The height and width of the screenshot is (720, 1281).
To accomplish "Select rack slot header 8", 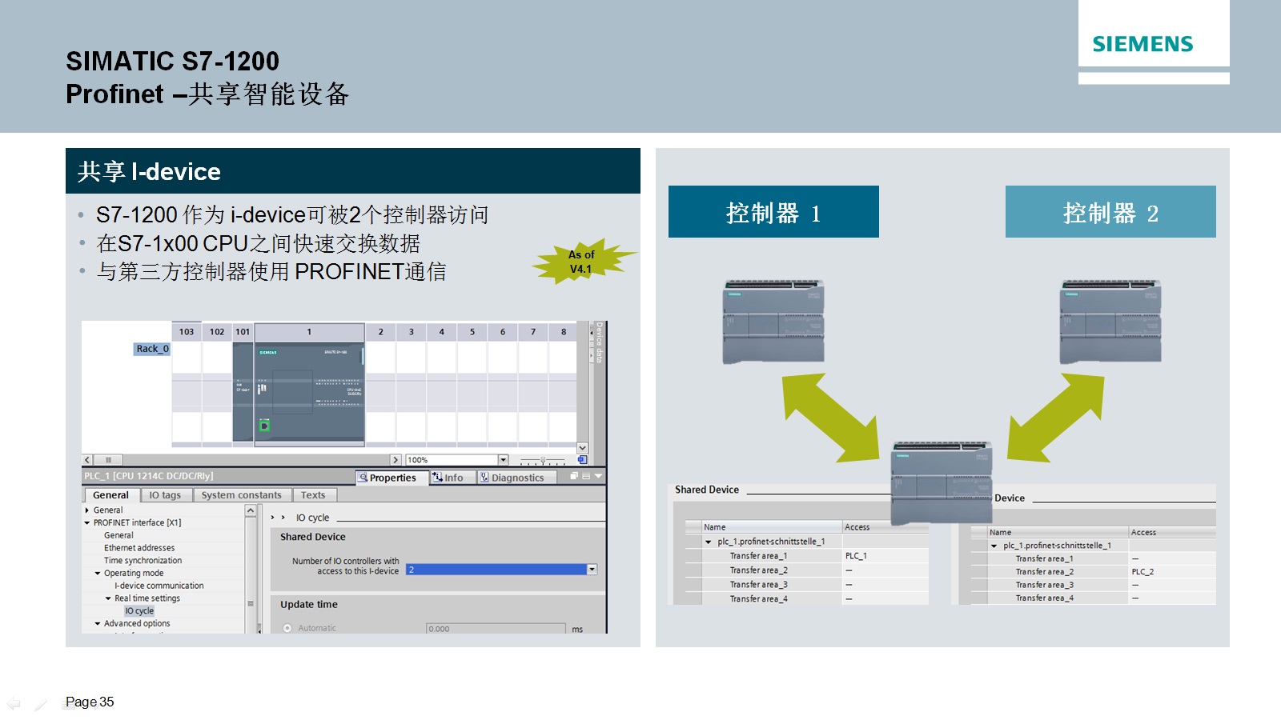I will tap(564, 332).
